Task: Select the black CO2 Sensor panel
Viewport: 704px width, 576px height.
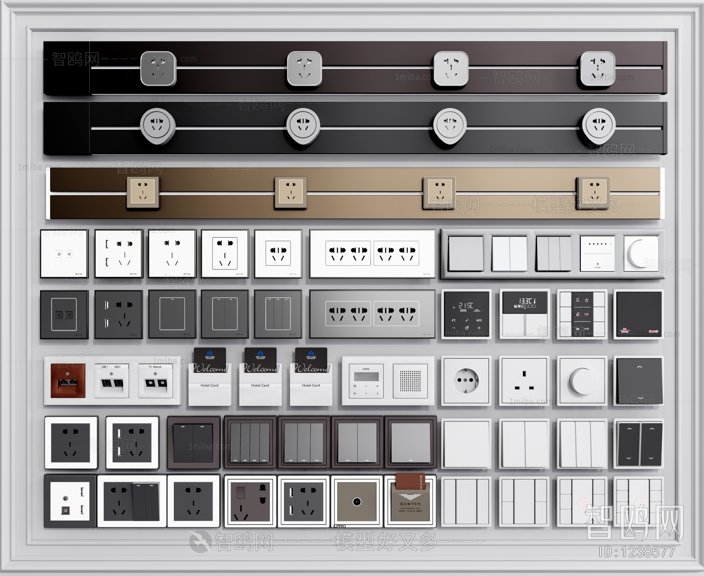Action: 638,314
